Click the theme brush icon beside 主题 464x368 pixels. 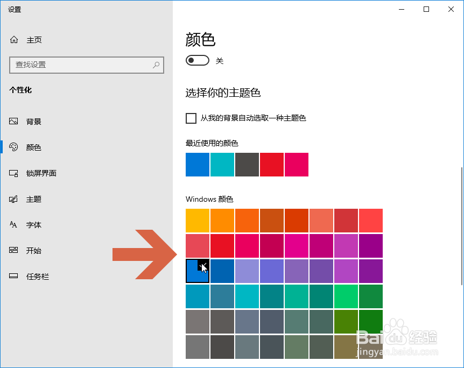[13, 199]
